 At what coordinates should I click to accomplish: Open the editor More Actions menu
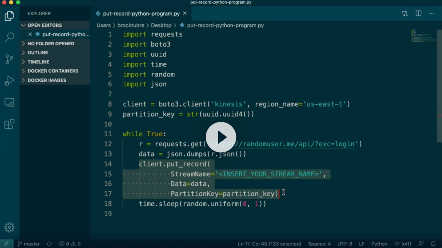(431, 13)
